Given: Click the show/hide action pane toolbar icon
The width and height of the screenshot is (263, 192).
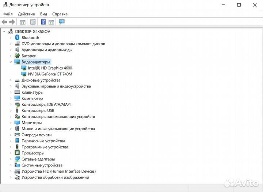Looking at the screenshot, I should click(51, 22).
